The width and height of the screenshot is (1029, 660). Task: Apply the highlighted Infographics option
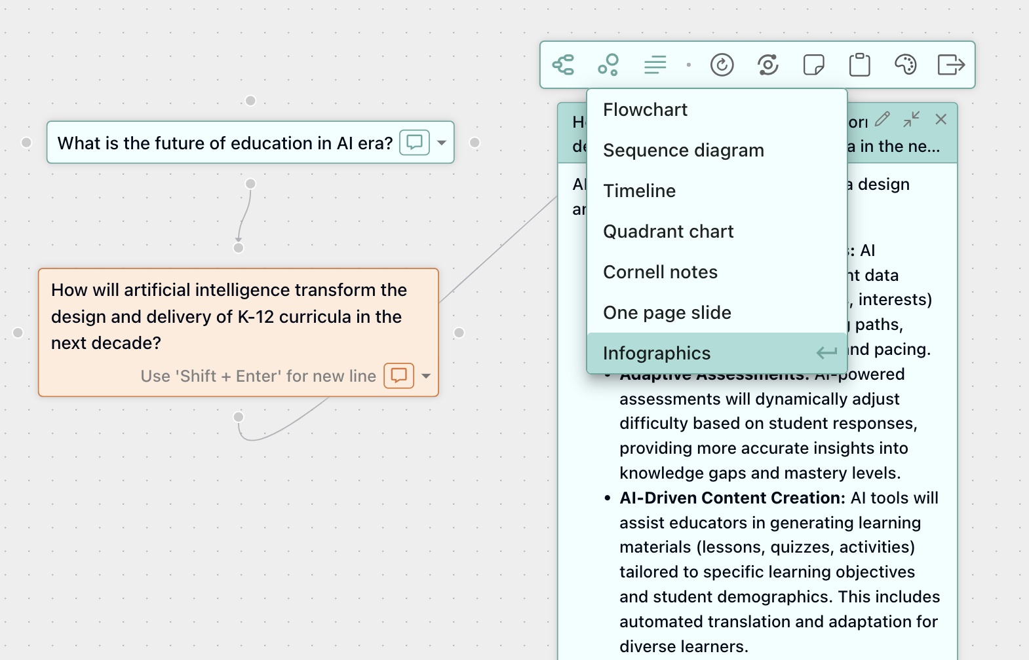pos(656,353)
